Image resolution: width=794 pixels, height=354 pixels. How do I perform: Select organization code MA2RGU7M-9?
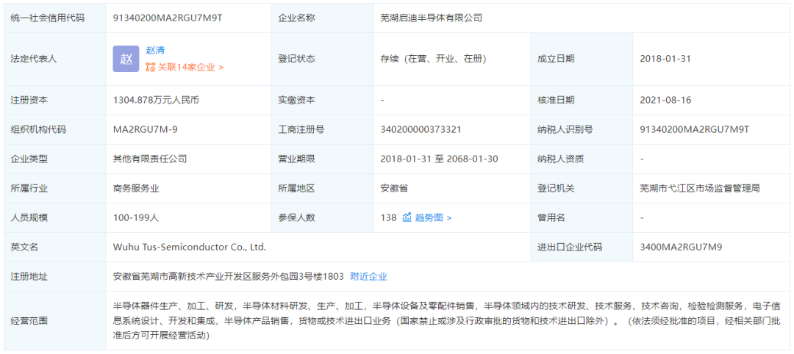coord(145,129)
